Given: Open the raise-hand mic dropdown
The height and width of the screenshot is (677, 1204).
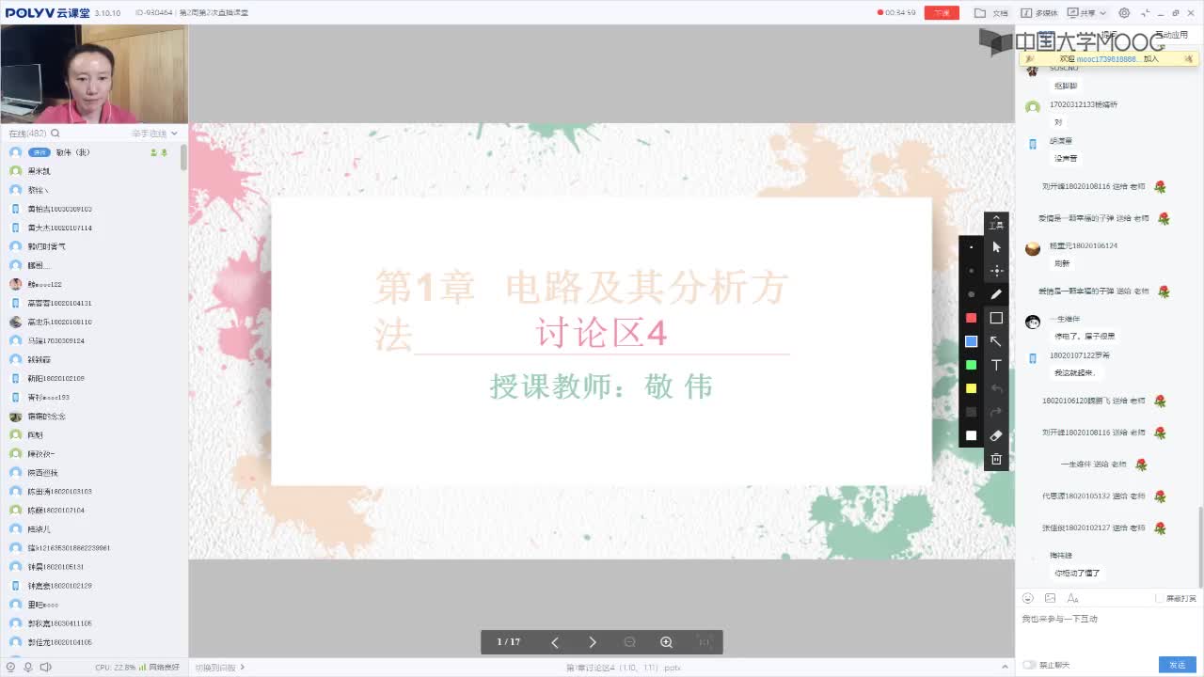Looking at the screenshot, I should click(x=175, y=134).
